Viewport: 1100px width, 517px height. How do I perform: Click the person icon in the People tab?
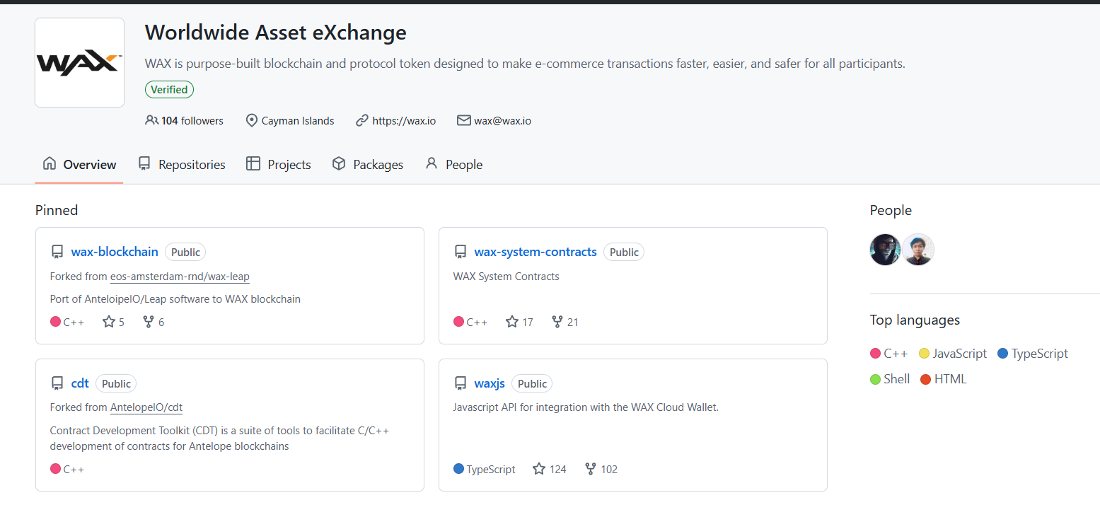pos(432,163)
